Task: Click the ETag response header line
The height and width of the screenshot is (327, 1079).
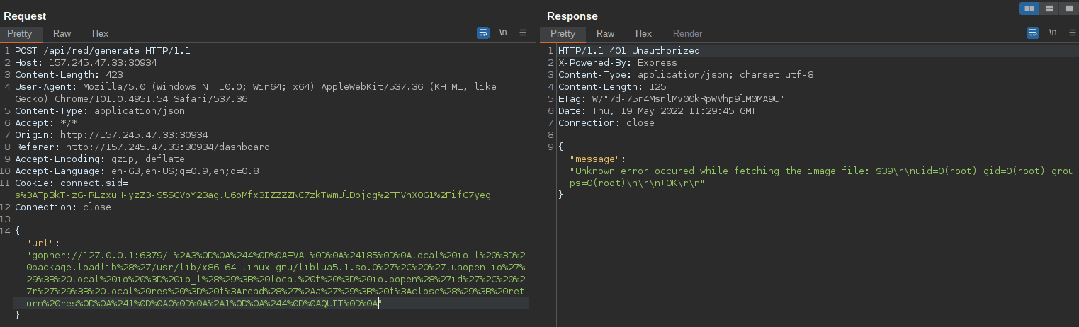Action: [672, 99]
